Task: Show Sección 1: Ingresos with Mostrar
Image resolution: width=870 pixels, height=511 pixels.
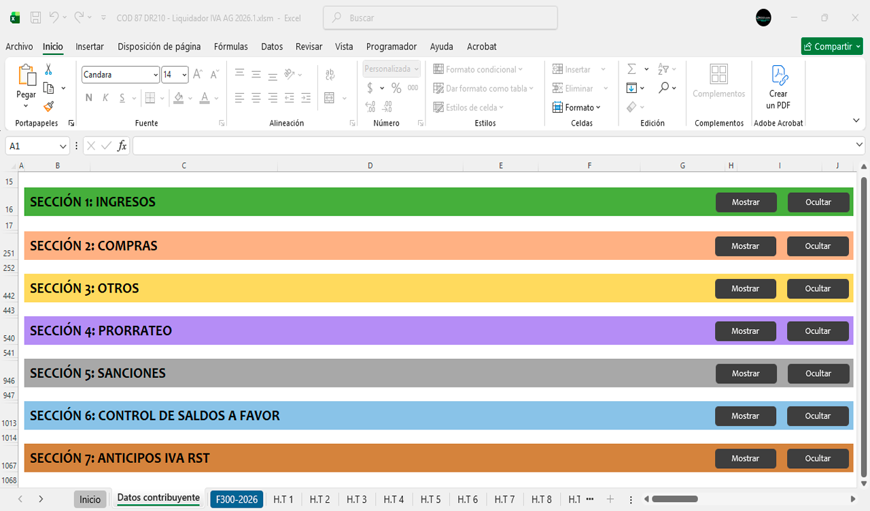Action: pyautogui.click(x=746, y=202)
